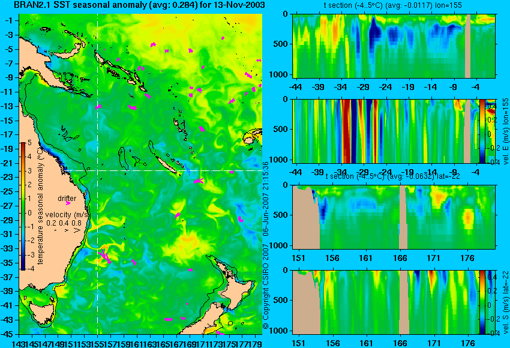Click latitude axis label '-33' on map
The height and width of the screenshot is (348, 510).
(x=7, y=248)
